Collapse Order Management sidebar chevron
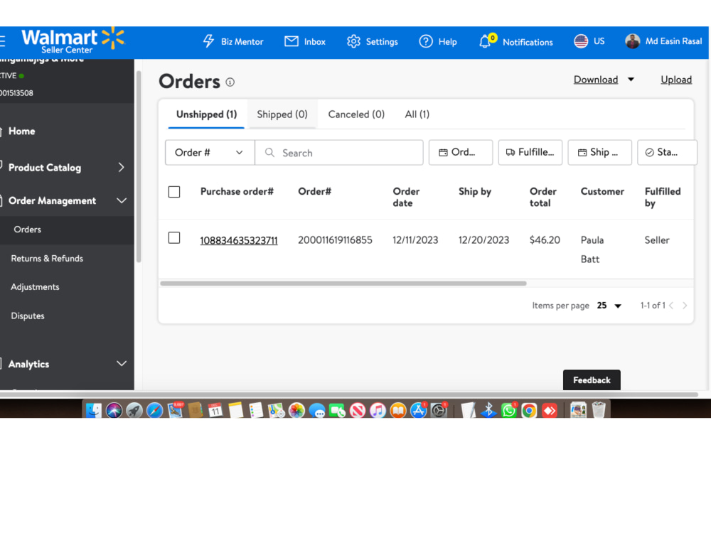This screenshot has height=533, width=711. click(122, 200)
